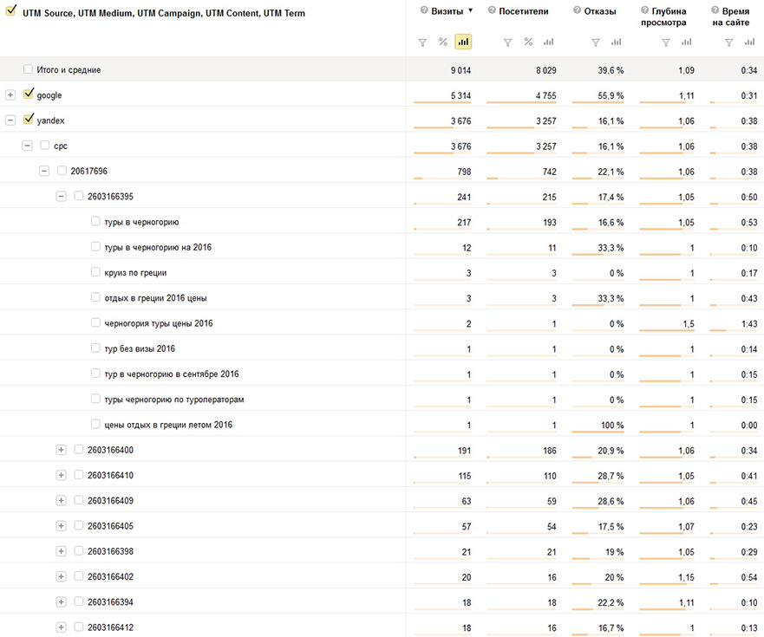Uncheck the google source checkbox
The height and width of the screenshot is (637, 764).
(x=29, y=94)
